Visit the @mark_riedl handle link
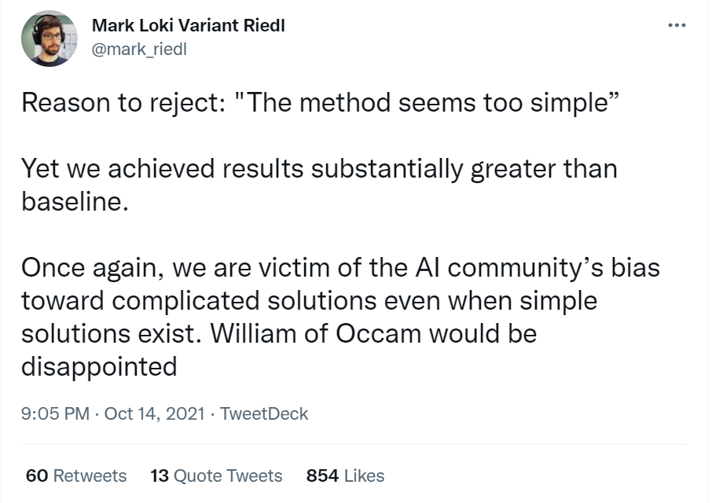 [x=140, y=49]
